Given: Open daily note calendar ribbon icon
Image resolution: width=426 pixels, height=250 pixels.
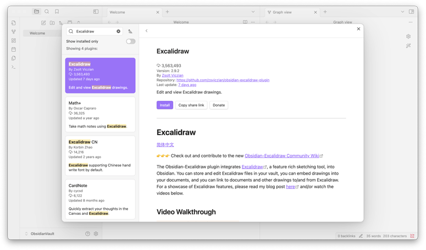Looking at the screenshot, I should click(x=14, y=50).
